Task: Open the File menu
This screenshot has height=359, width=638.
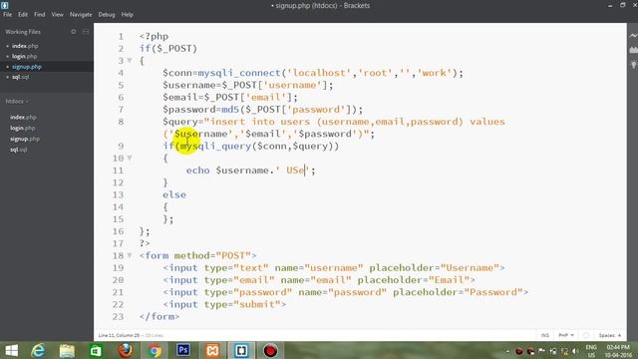Action: coord(7,14)
